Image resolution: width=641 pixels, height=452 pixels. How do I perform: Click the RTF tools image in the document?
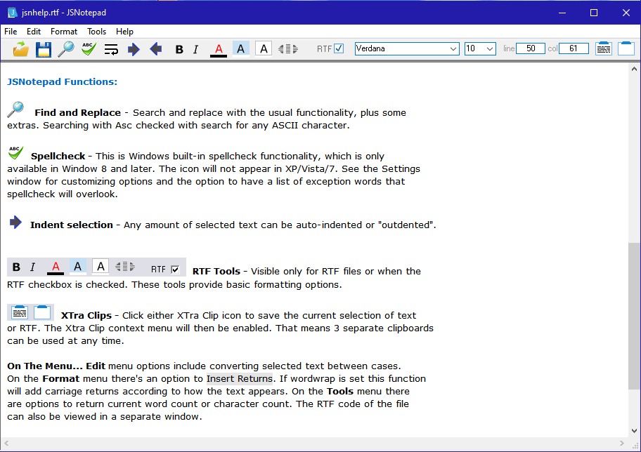pyautogui.click(x=96, y=267)
